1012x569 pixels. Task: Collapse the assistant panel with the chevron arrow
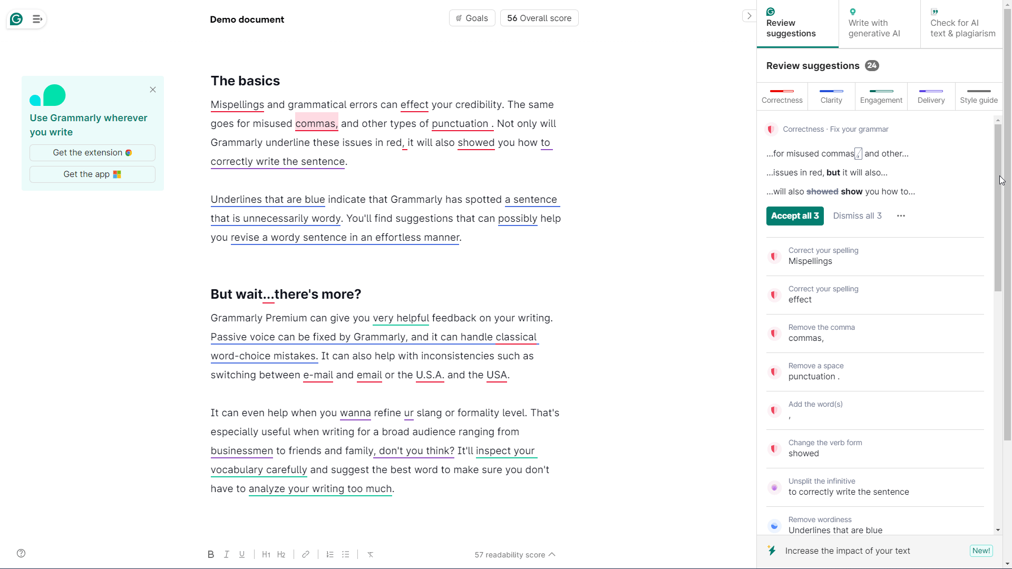[749, 16]
